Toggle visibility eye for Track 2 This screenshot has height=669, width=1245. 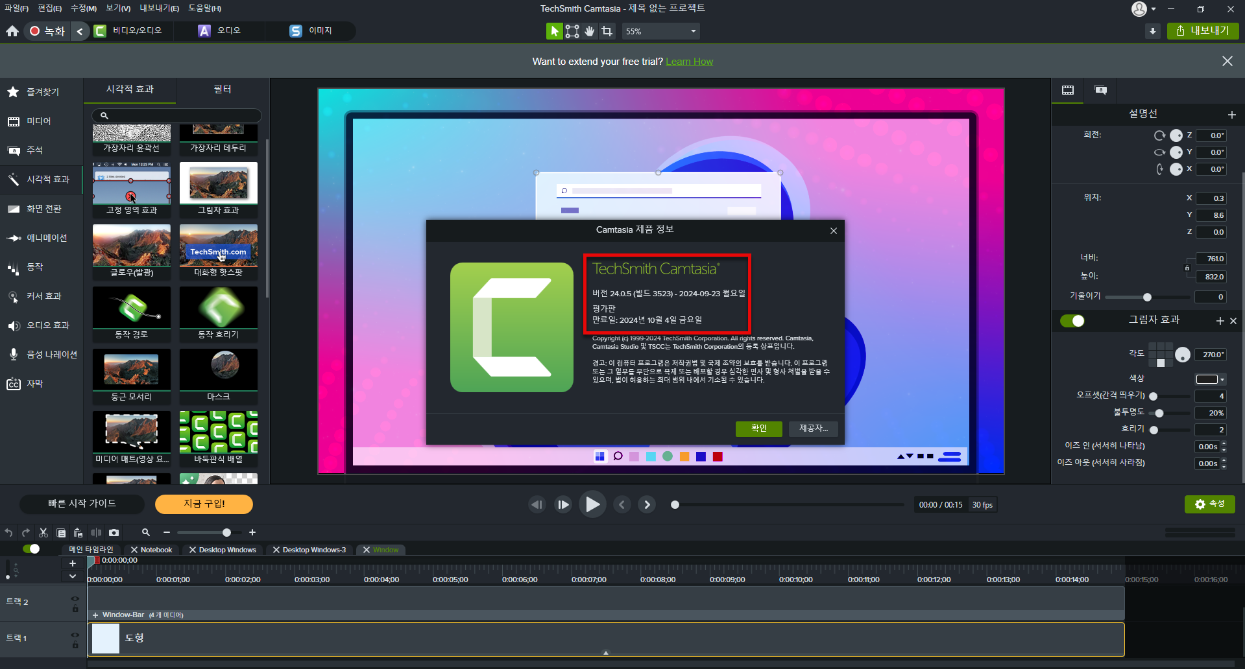point(75,599)
